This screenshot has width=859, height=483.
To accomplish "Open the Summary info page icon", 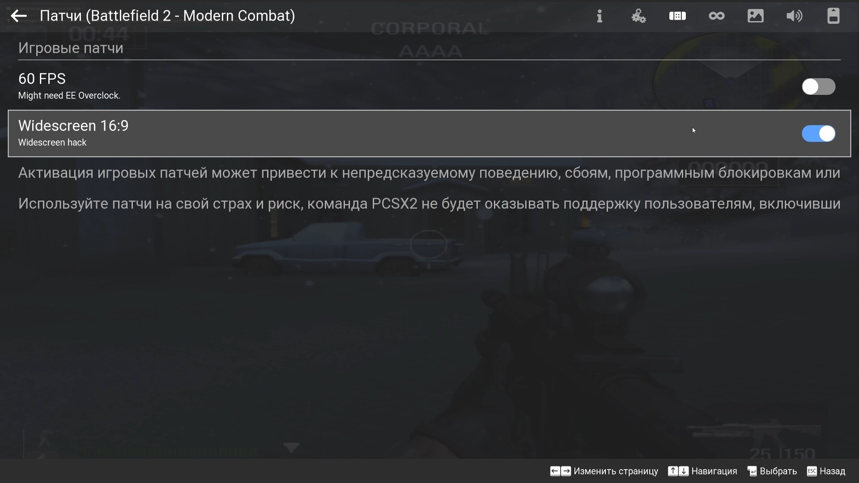I will tap(600, 16).
